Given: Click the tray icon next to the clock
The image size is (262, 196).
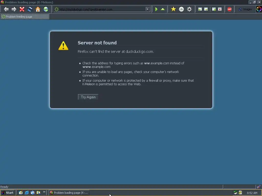Looking at the screenshot, I should [x=240, y=193].
